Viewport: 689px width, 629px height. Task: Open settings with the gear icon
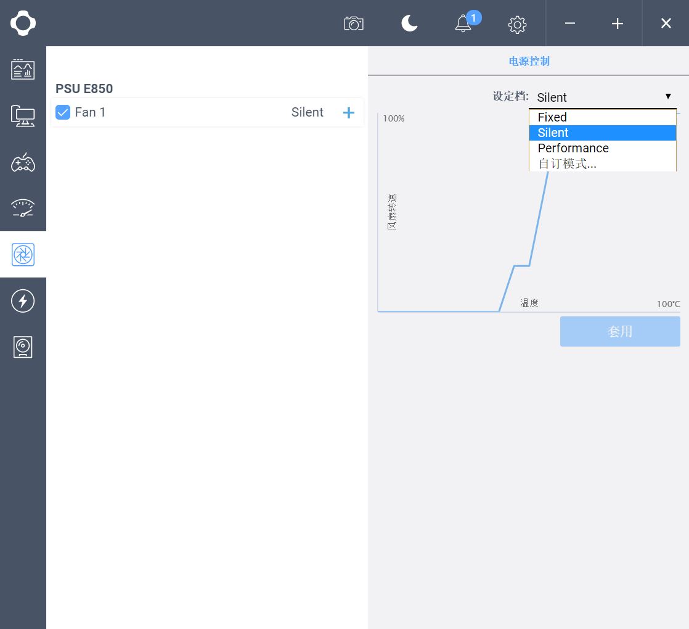click(x=517, y=24)
